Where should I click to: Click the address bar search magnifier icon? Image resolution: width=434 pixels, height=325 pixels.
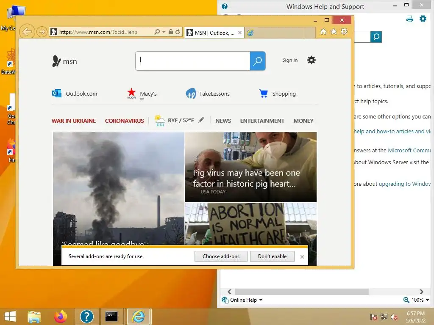pyautogui.click(x=157, y=32)
